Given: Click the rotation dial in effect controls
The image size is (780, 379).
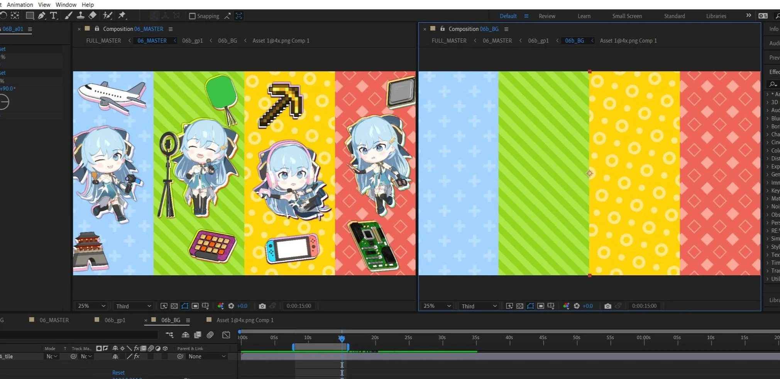Looking at the screenshot, I should [x=3, y=102].
